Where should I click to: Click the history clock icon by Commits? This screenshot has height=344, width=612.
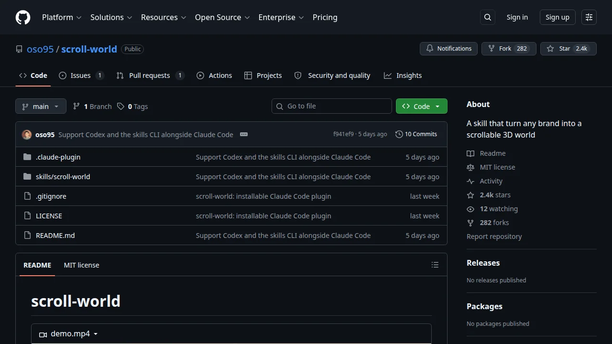(399, 134)
